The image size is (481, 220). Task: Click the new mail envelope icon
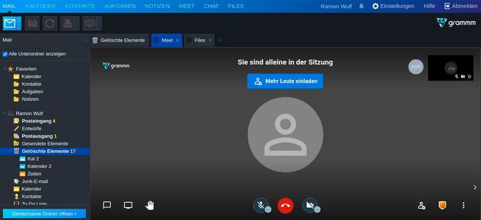pos(10,23)
